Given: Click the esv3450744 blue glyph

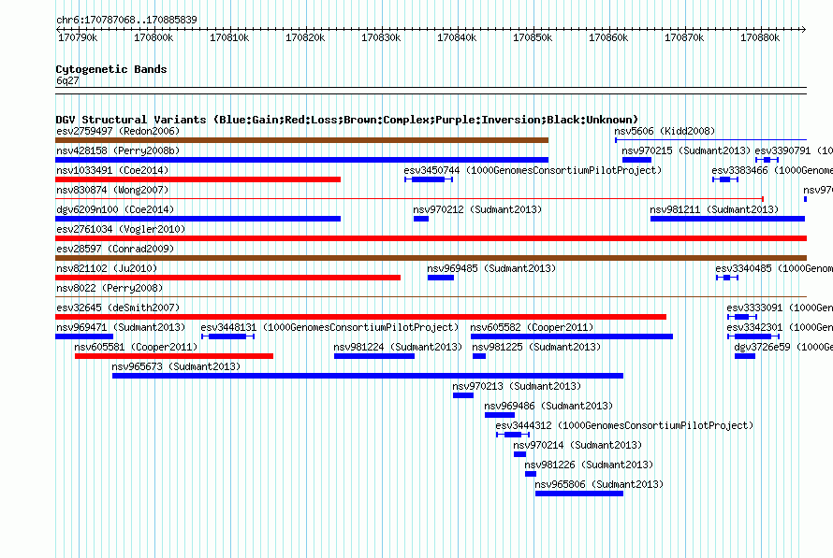Looking at the screenshot, I should click(428, 179).
